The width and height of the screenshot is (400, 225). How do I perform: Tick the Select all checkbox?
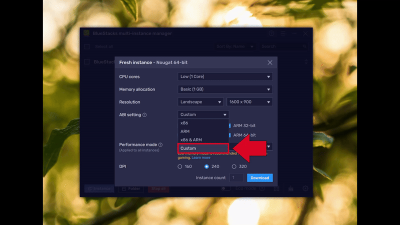pos(87,46)
